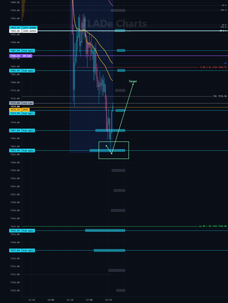Select the Put Wall label at 7572.99

click(x=28, y=113)
